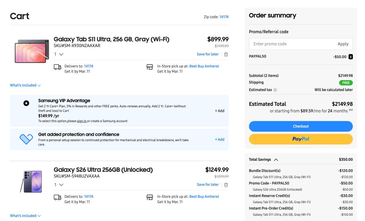Click the Checkout button

(300, 126)
